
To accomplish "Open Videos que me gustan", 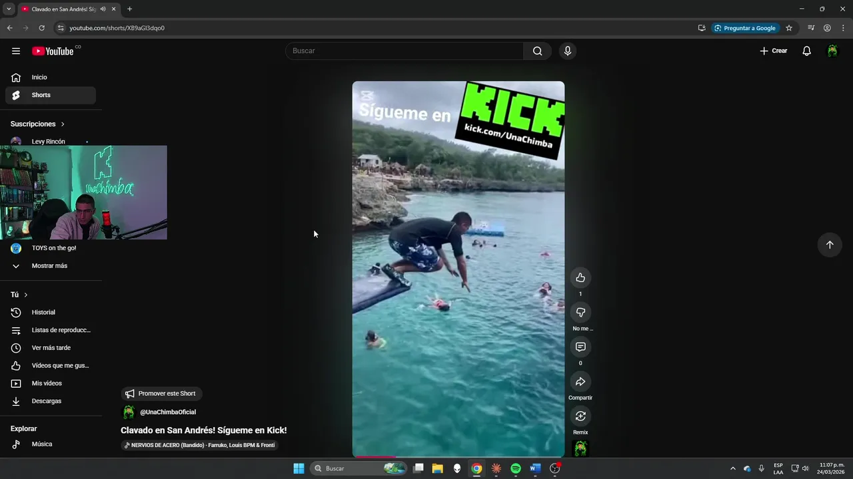I will 51,365.
